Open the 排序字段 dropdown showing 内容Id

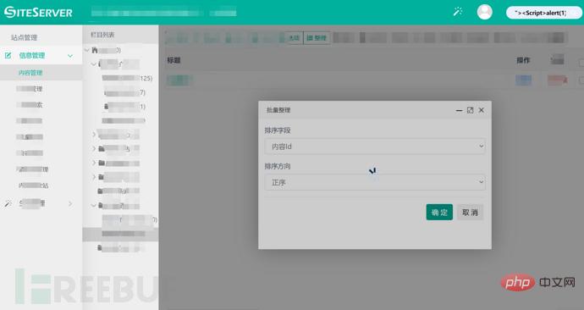coord(375,147)
